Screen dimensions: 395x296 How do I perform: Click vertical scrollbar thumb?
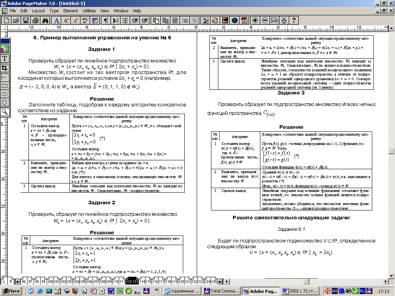392,151
